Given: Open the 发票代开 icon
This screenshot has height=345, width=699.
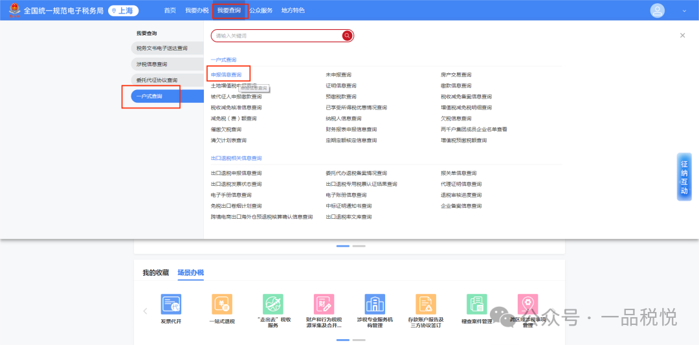Looking at the screenshot, I should 171,304.
